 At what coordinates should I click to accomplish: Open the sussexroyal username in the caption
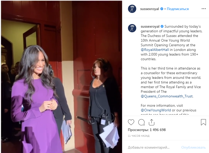point(150,26)
